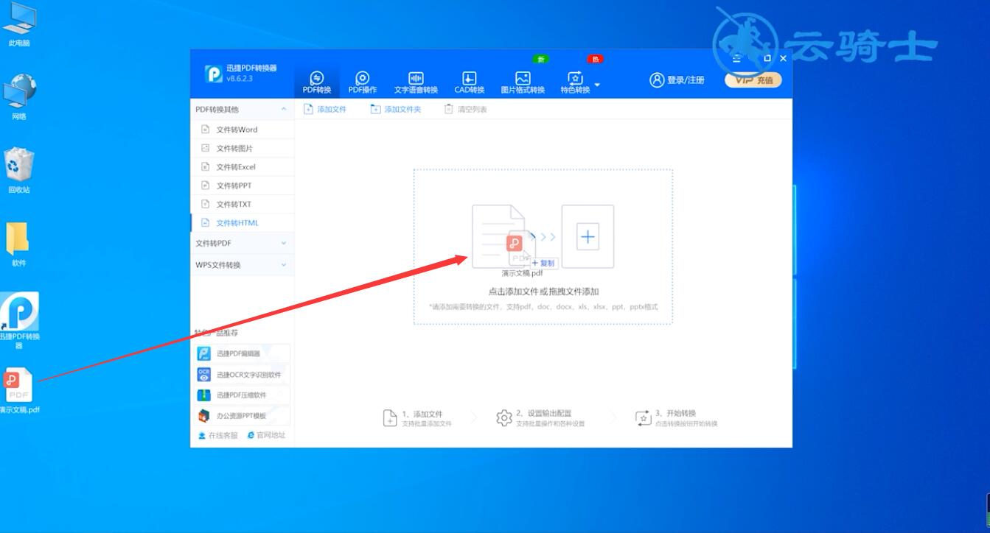Select the 图片格式转换 tab
The width and height of the screenshot is (990, 533).
click(523, 82)
